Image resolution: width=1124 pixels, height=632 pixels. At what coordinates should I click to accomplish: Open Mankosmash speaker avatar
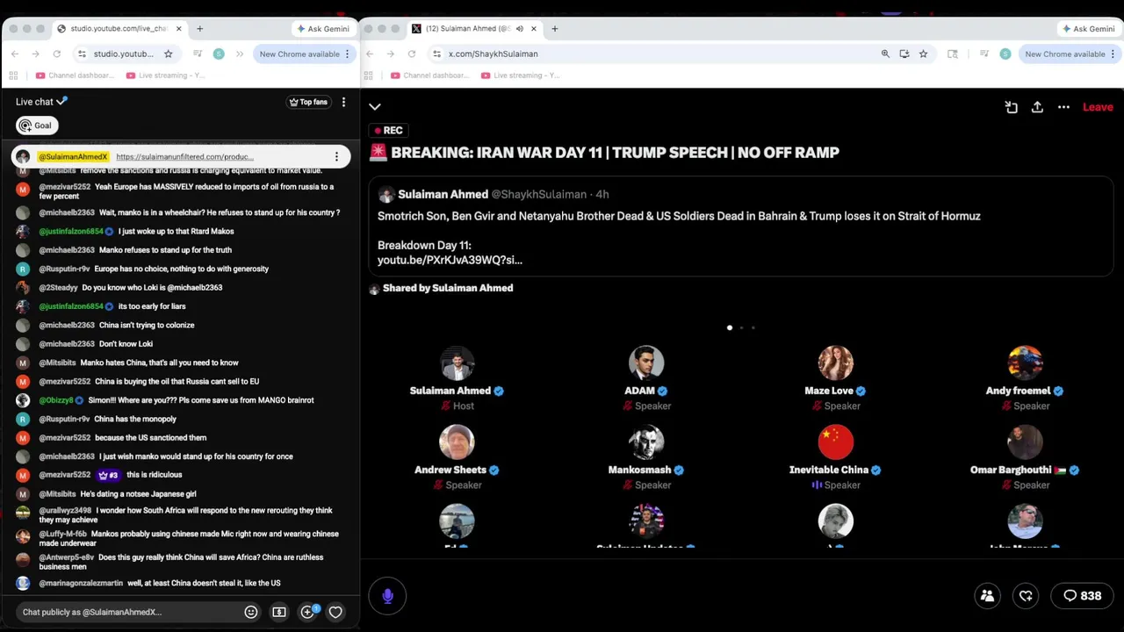[646, 442]
